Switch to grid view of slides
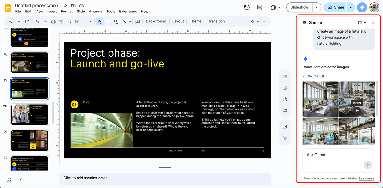The height and width of the screenshot is (188, 383). pos(8,179)
